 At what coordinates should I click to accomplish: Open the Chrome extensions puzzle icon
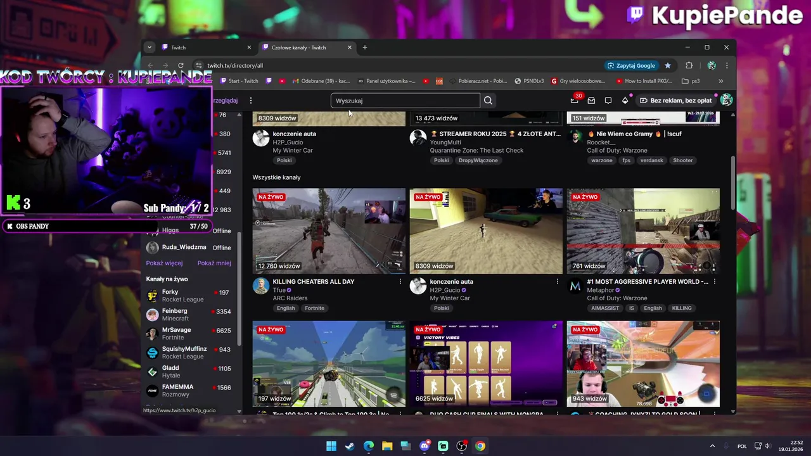(x=689, y=65)
